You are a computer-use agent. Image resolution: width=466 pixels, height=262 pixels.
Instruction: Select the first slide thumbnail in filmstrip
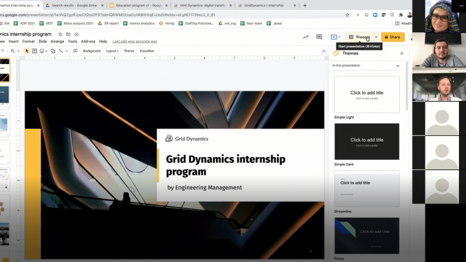pos(5,70)
